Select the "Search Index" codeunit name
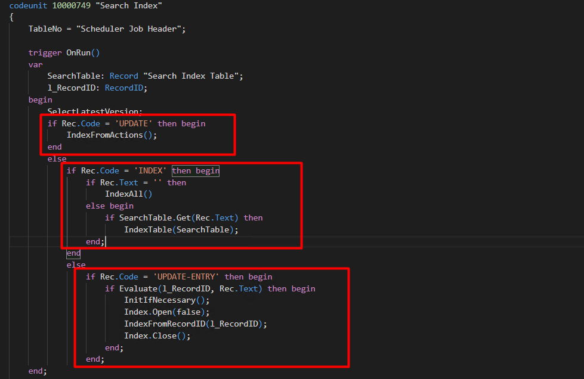Screen dimensions: 584x379 (129, 5)
